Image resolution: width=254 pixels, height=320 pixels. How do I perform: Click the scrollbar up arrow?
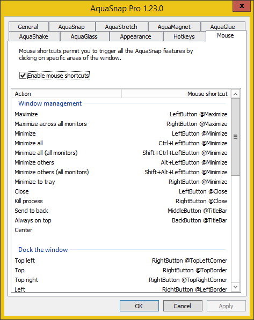pyautogui.click(x=235, y=94)
